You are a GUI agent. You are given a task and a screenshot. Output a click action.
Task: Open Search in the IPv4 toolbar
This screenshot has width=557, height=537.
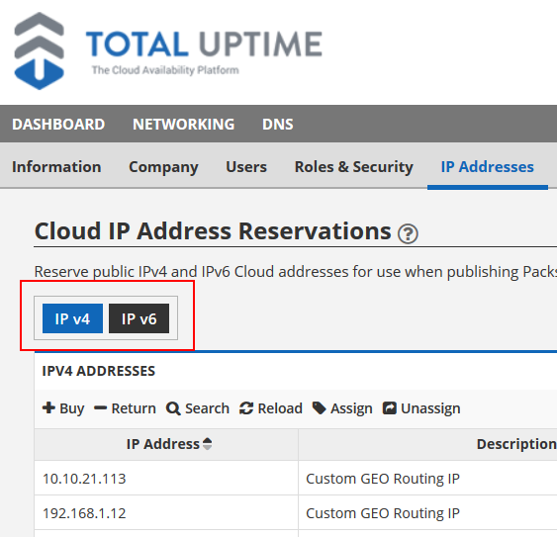coord(198,408)
